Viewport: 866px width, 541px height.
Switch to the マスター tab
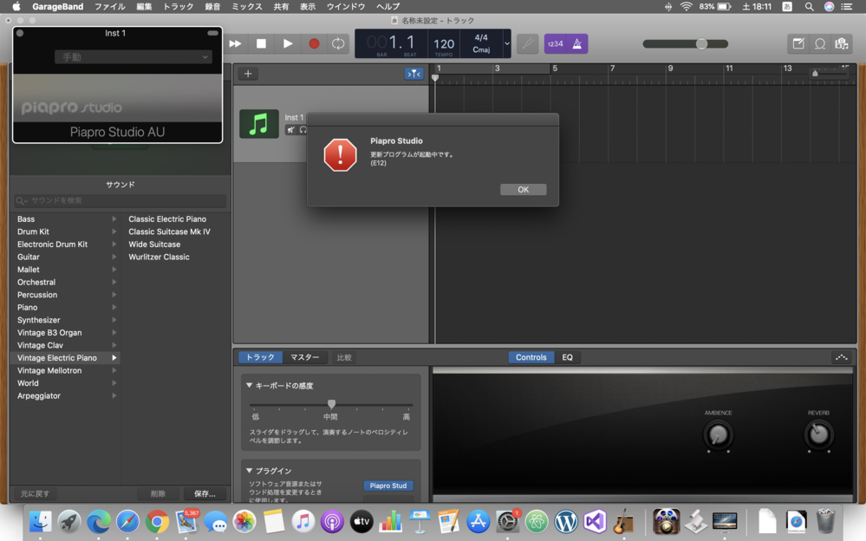pos(305,357)
